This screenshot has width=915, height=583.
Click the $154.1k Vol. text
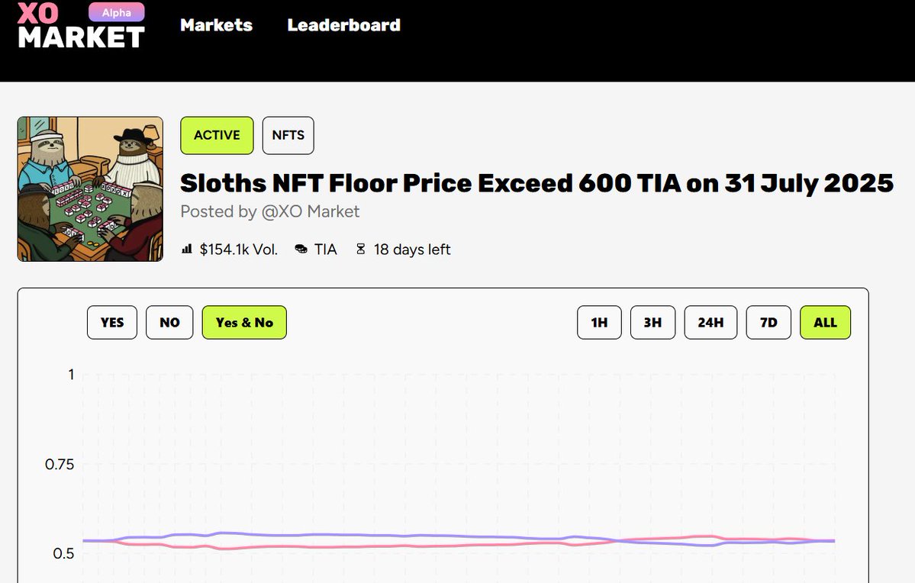pyautogui.click(x=239, y=250)
